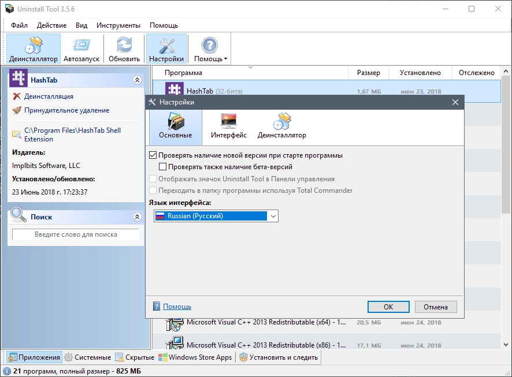Open the HashTab Shell Extension folder path
Image resolution: width=512 pixels, height=377 pixels.
72,135
